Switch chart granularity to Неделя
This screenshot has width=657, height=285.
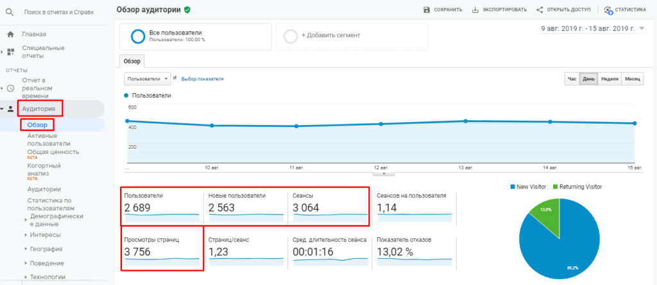pos(610,78)
